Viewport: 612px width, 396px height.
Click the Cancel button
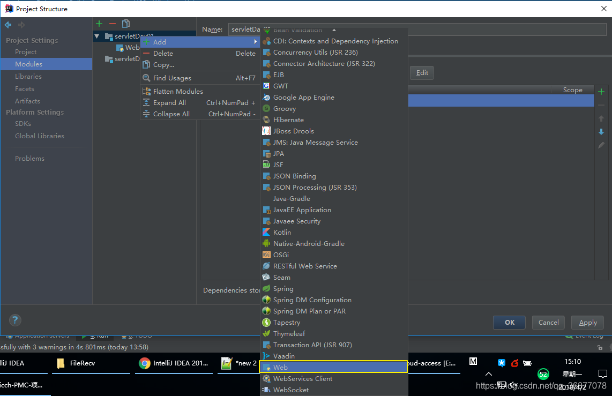548,322
